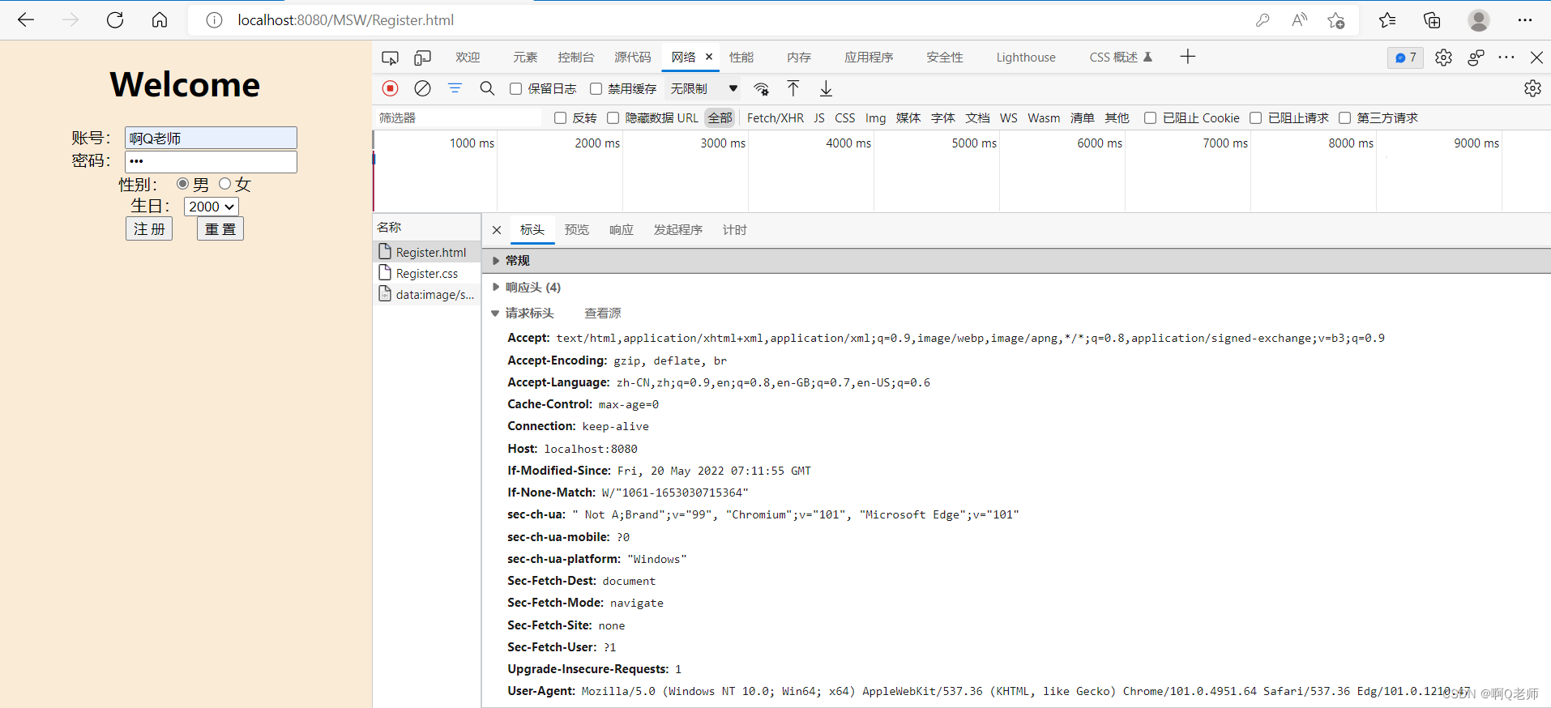The image size is (1551, 708).
Task: Toggle device emulation icon
Action: pyautogui.click(x=422, y=58)
